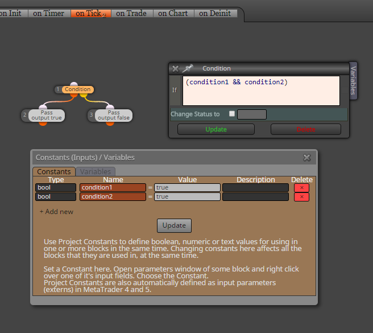Delete the condition1 constant row
The height and width of the screenshot is (333, 373).
click(301, 188)
